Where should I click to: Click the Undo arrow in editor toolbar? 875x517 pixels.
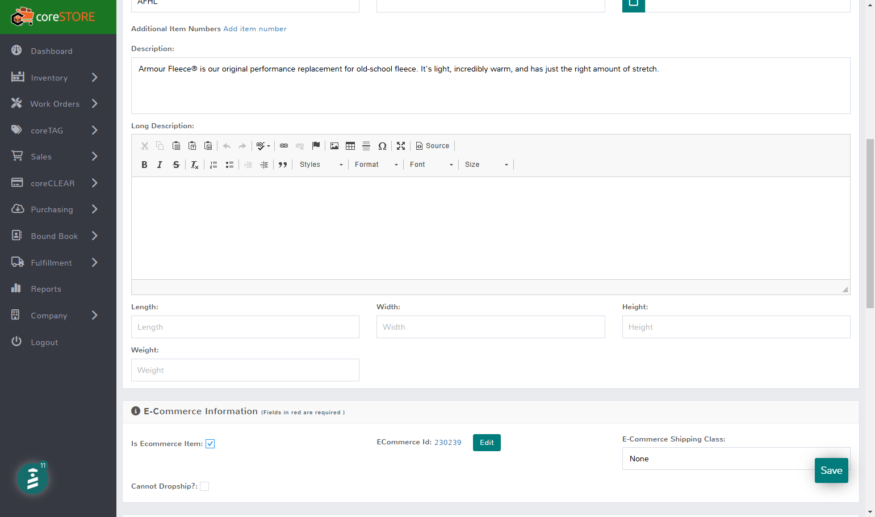pos(227,146)
